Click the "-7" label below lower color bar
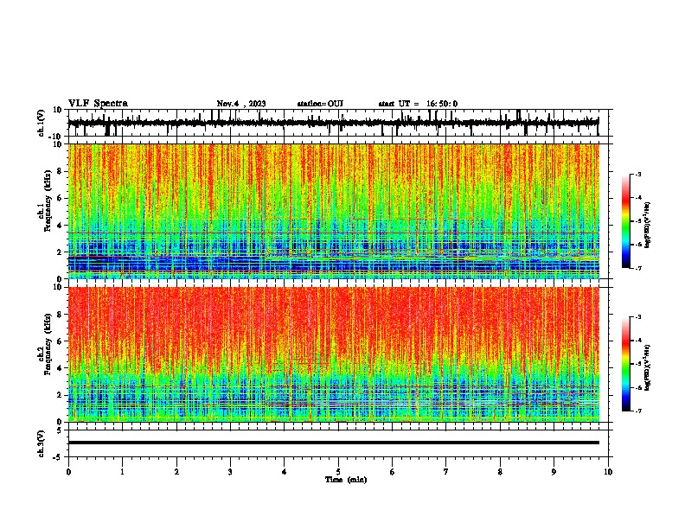Screen dimensions: 685x529 tap(637, 411)
